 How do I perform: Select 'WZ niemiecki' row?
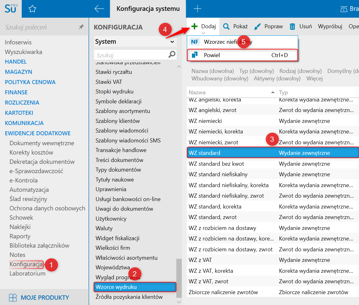pyautogui.click(x=273, y=121)
